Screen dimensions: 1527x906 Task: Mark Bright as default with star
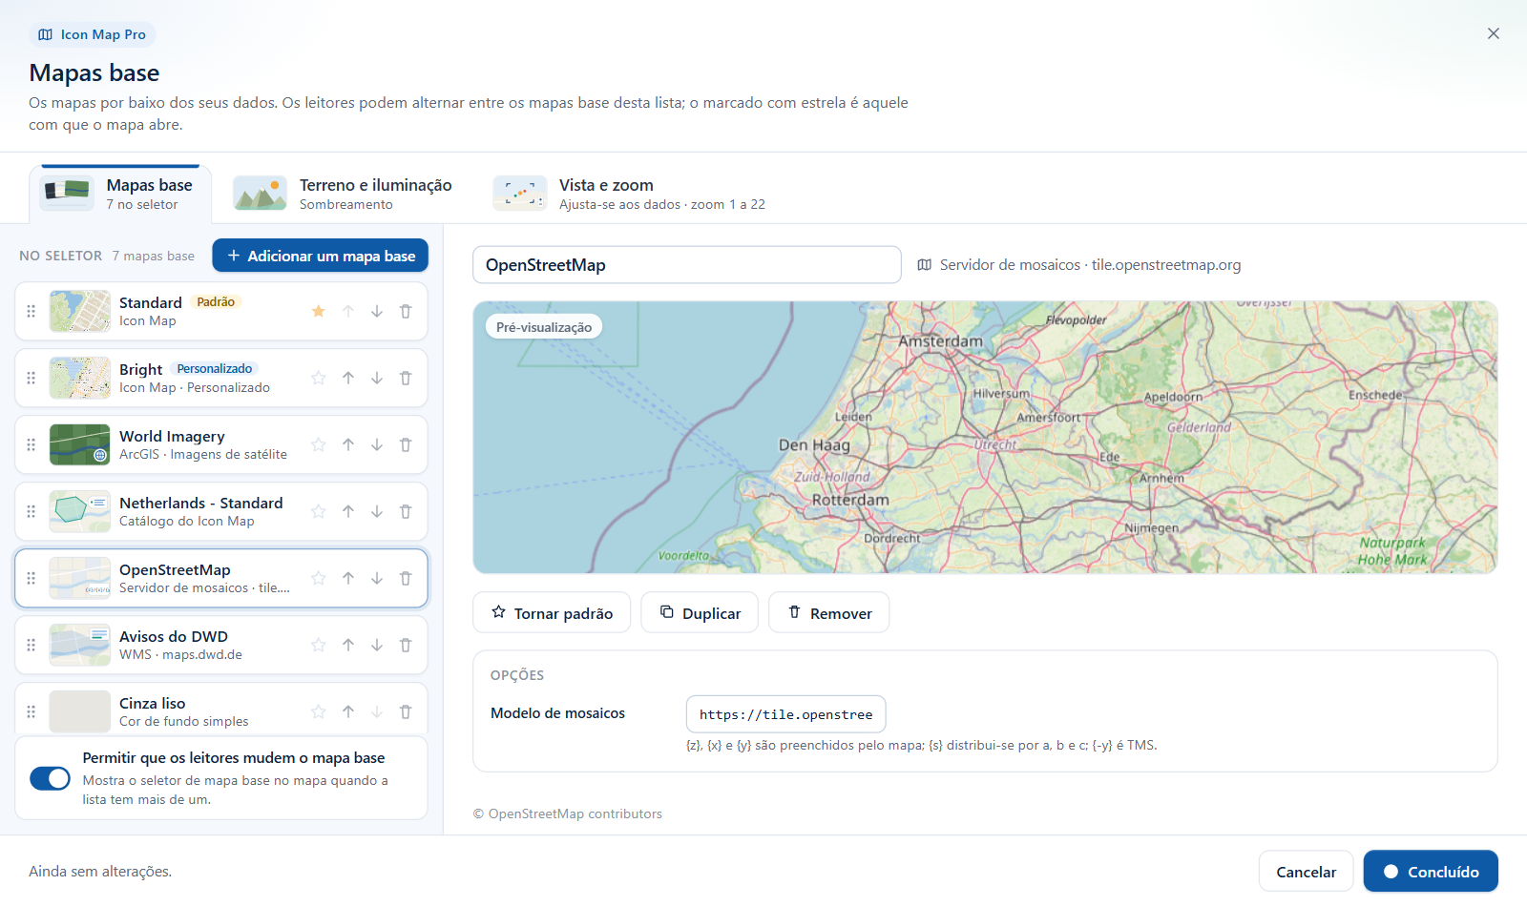point(319,379)
